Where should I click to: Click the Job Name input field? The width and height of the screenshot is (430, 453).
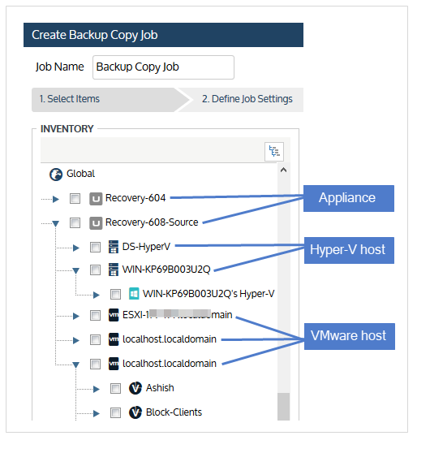(x=163, y=67)
